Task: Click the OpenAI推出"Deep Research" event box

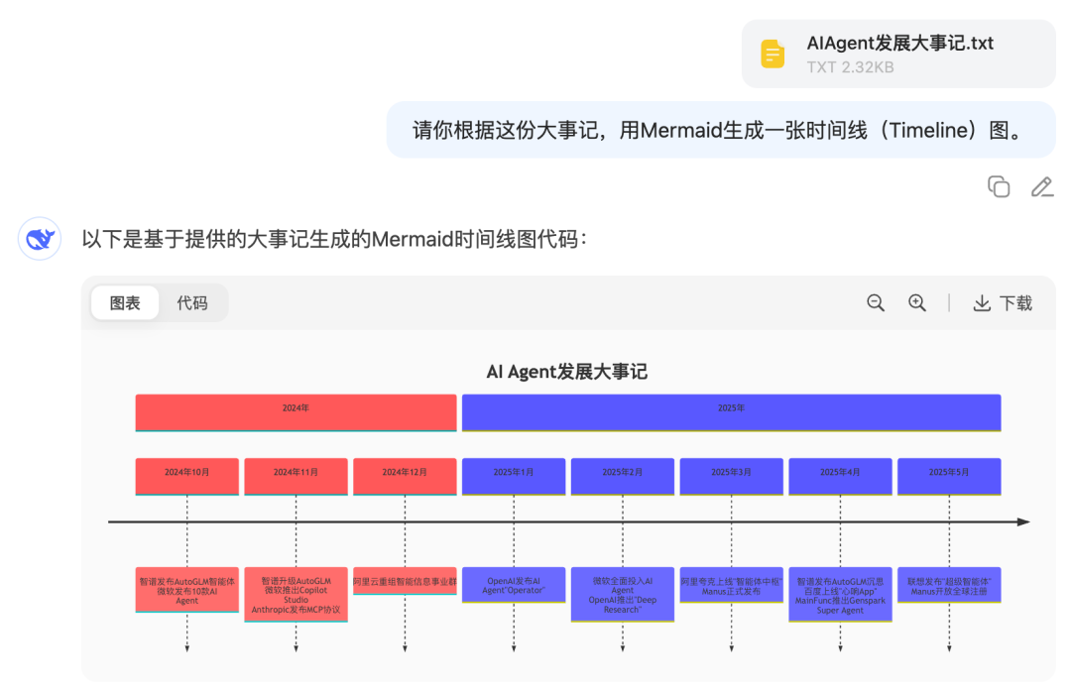Action: [x=622, y=594]
